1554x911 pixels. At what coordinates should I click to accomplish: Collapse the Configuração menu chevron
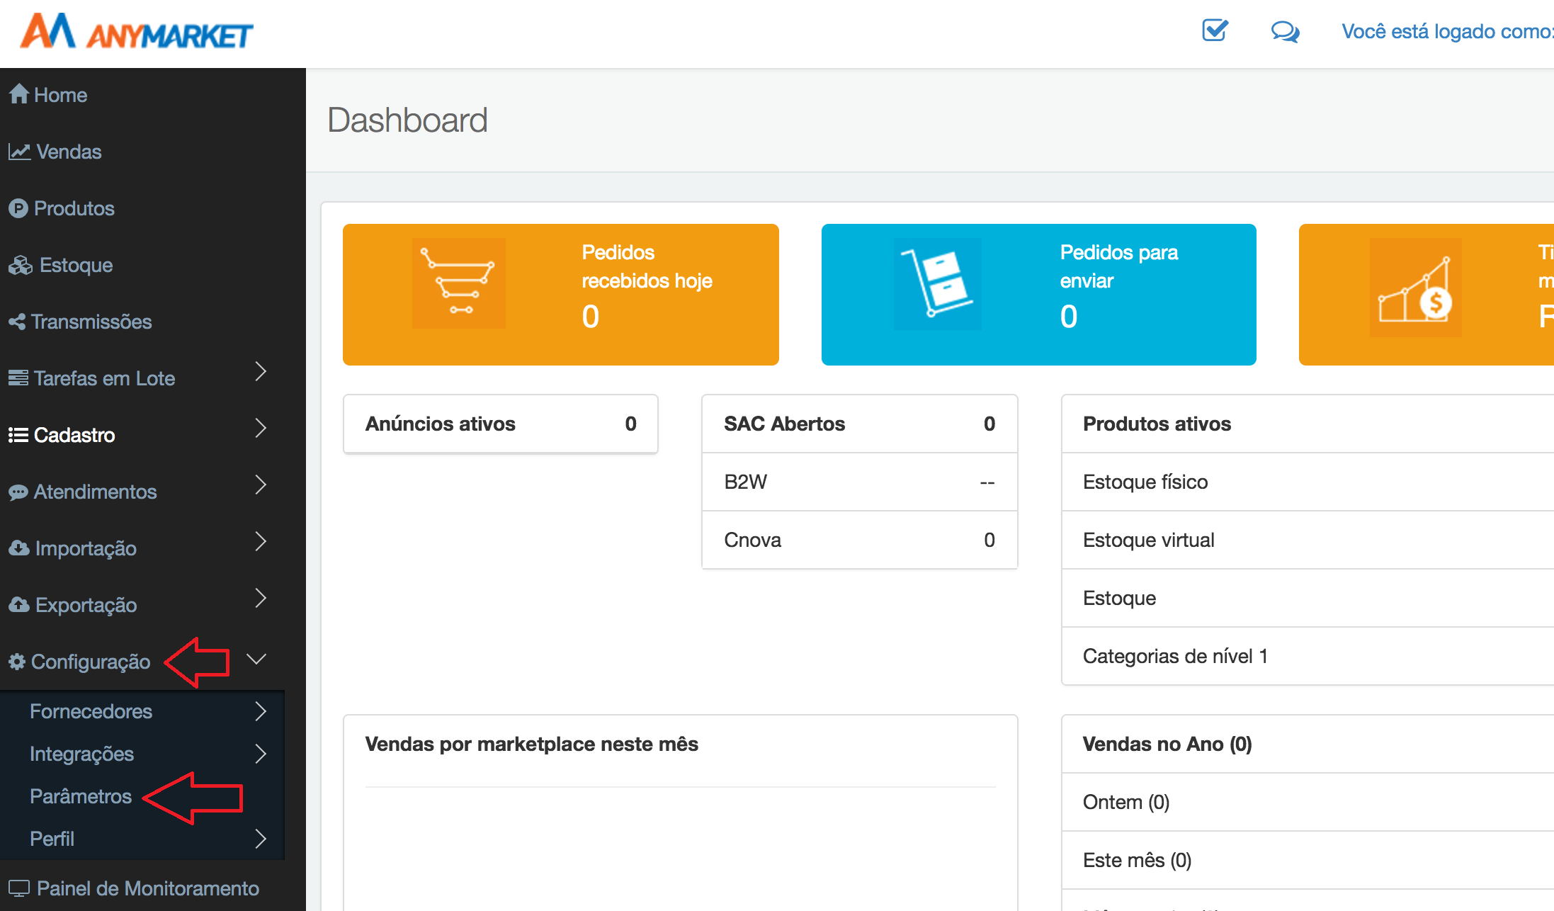click(256, 659)
